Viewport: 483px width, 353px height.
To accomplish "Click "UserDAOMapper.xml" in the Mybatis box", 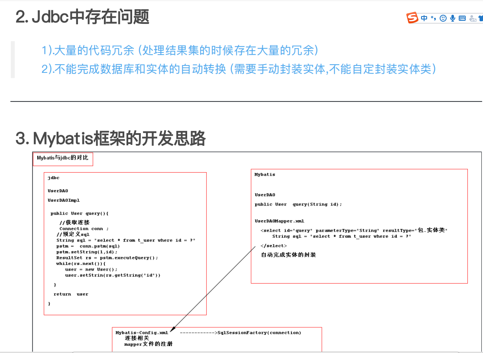I will [x=279, y=221].
